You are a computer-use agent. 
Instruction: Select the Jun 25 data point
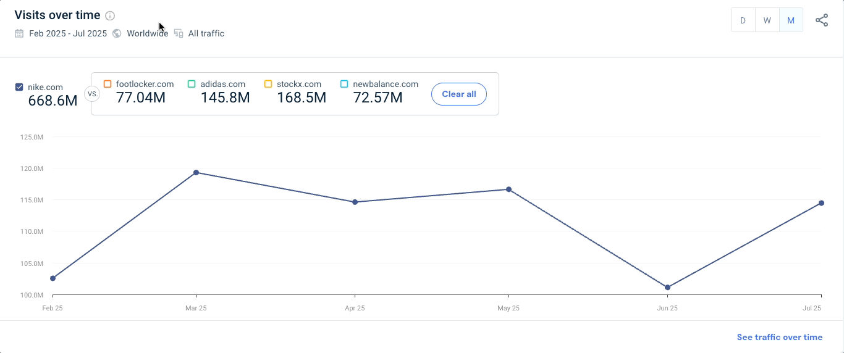pos(668,288)
